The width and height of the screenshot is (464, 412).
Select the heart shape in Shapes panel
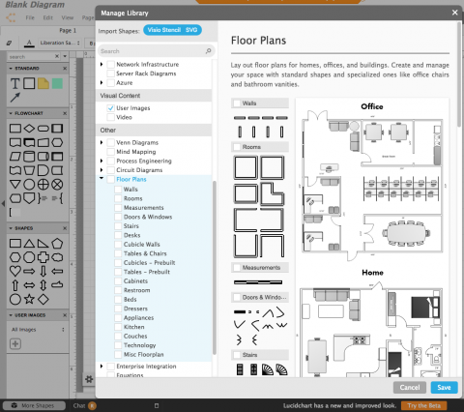14,271
